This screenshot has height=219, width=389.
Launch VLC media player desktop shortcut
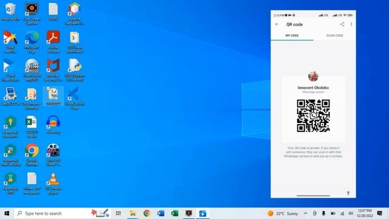click(x=53, y=183)
